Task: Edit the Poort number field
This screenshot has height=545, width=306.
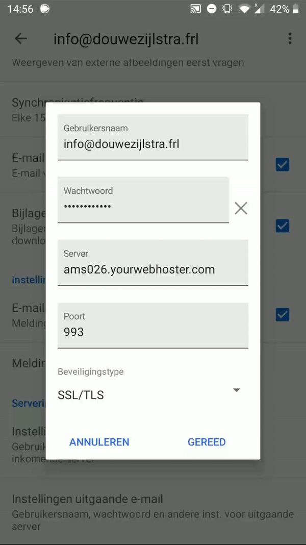Action: (x=153, y=325)
